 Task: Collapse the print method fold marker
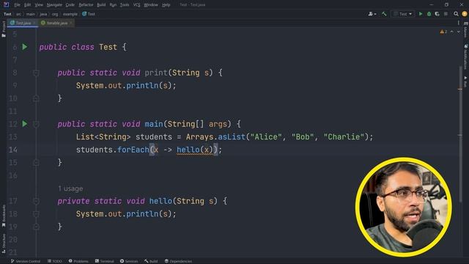(36, 73)
